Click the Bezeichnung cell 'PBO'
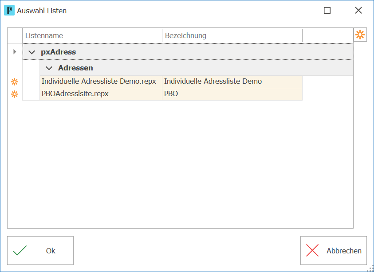 [232, 94]
